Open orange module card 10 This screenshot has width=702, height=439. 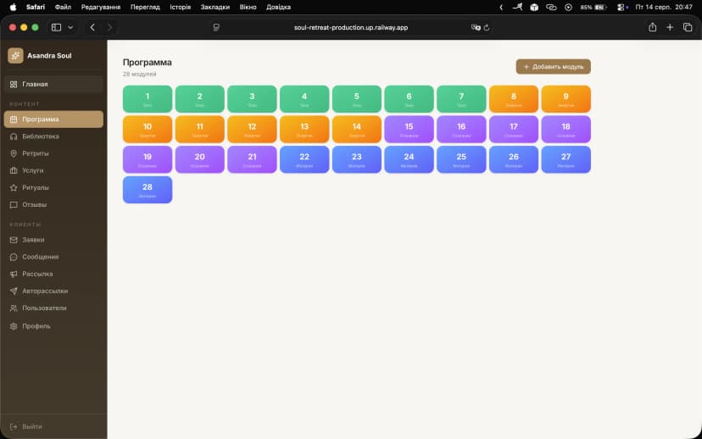pos(148,130)
